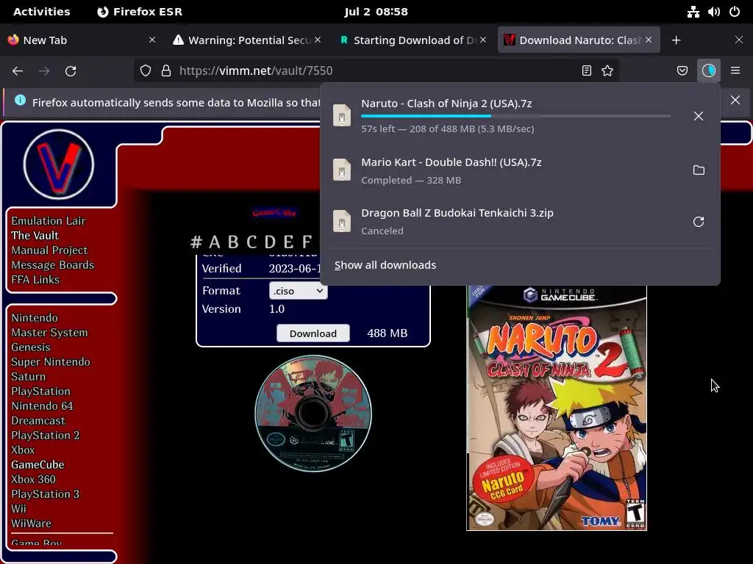753x564 pixels.
Task: Retry the Dragon Ball Z Budokai download
Action: [699, 222]
